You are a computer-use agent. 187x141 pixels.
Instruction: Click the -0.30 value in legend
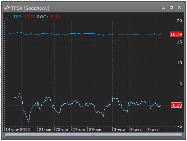[54, 17]
